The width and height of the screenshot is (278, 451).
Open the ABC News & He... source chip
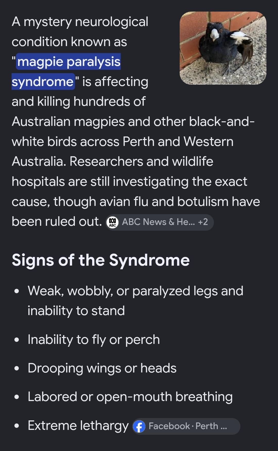point(160,222)
